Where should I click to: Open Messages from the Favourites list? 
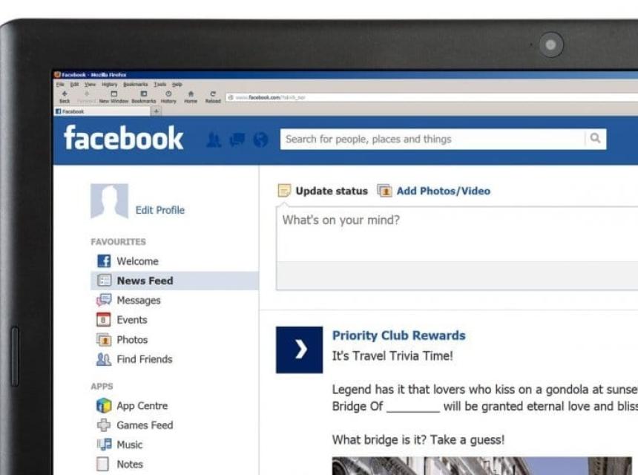[x=138, y=301]
